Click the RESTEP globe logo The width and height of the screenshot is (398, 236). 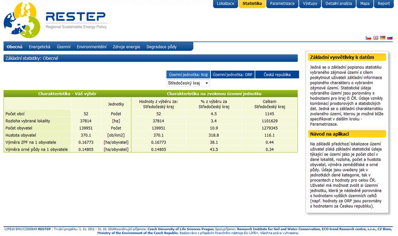click(x=22, y=20)
